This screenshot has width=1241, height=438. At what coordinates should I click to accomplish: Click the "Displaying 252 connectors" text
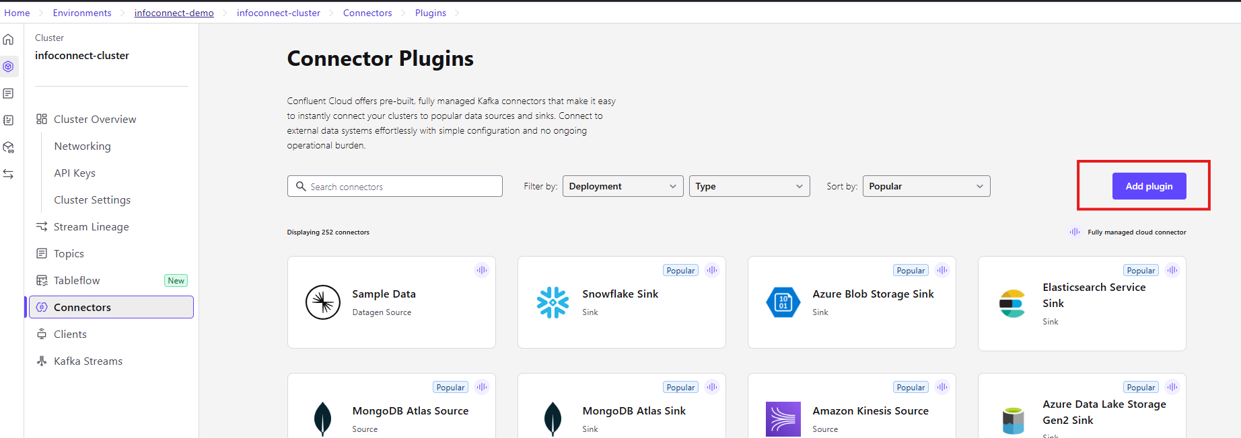[x=328, y=232]
